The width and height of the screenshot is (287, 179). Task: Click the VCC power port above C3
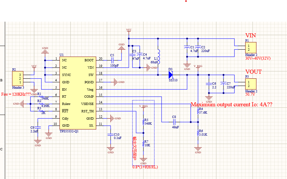[x=129, y=31]
